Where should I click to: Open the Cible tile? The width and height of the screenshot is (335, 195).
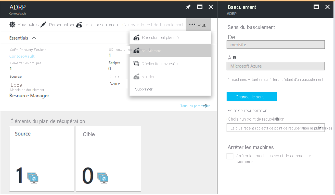click(x=108, y=158)
